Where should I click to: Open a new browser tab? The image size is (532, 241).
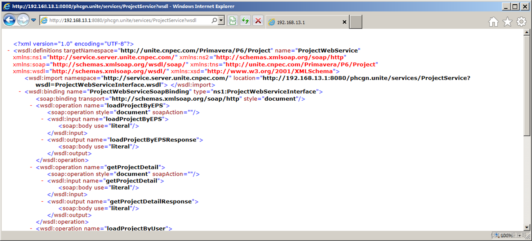[x=355, y=22]
